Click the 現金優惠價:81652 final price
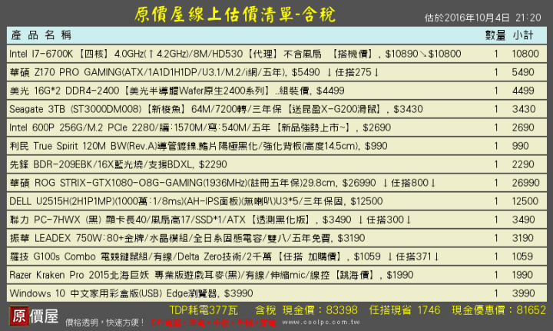 coord(498,310)
